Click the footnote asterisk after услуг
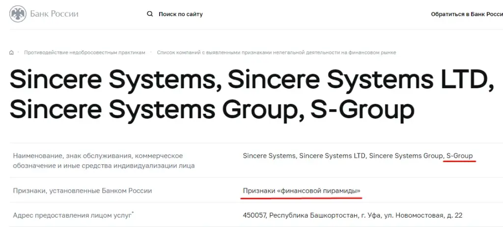This screenshot has height=227, width=503. click(133, 213)
